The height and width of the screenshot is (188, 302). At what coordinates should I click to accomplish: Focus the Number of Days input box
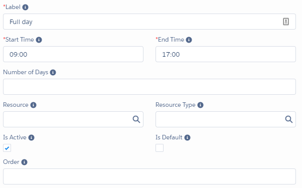click(149, 87)
